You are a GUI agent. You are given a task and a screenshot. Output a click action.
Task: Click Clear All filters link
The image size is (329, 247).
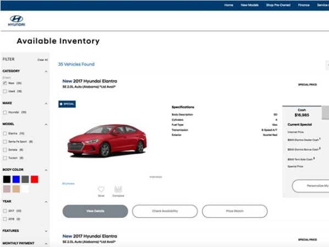(x=43, y=60)
